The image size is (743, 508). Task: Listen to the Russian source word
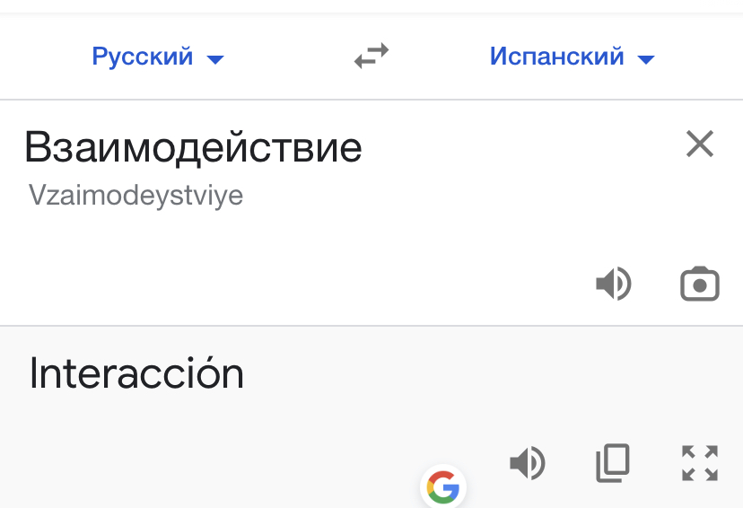[614, 285]
